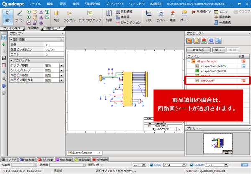Place a ラベル net label

(x=161, y=17)
